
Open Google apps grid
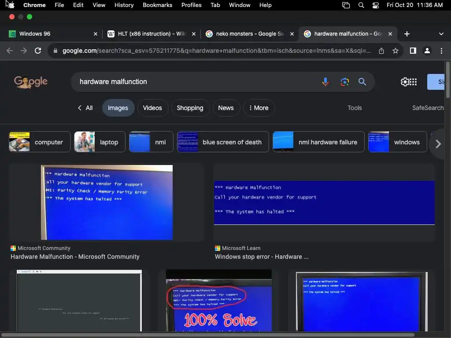click(413, 82)
